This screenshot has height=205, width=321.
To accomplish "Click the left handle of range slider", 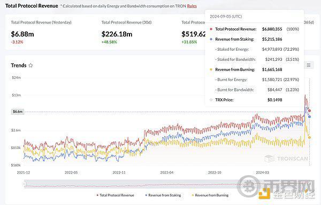I will 25,184.
